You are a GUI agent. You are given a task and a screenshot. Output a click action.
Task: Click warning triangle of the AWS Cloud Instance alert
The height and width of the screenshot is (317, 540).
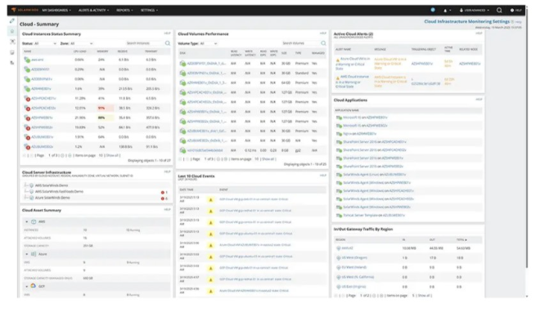click(x=337, y=78)
